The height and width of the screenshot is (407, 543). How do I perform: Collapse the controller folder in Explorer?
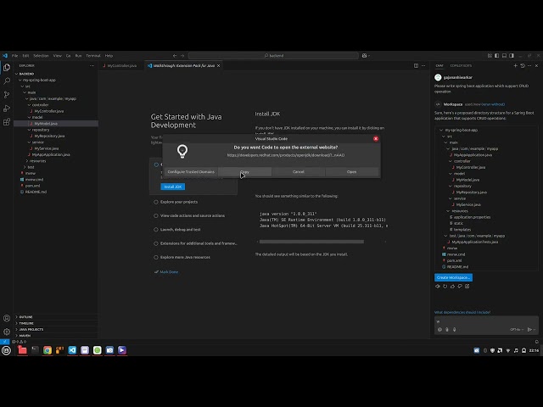(x=40, y=105)
